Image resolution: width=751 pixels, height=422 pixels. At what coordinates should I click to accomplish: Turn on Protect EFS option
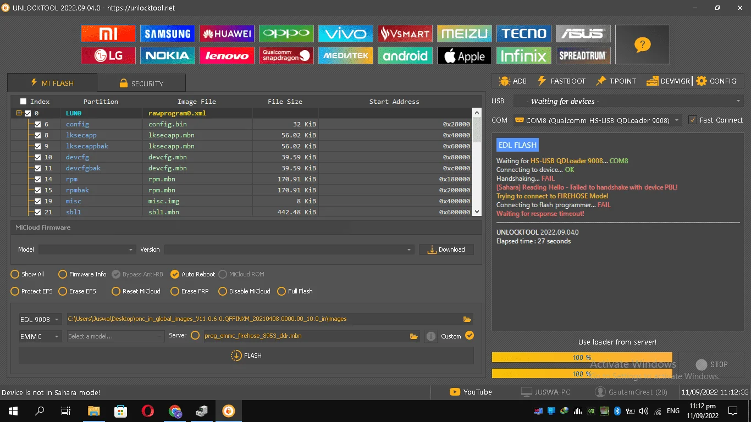tap(32, 291)
